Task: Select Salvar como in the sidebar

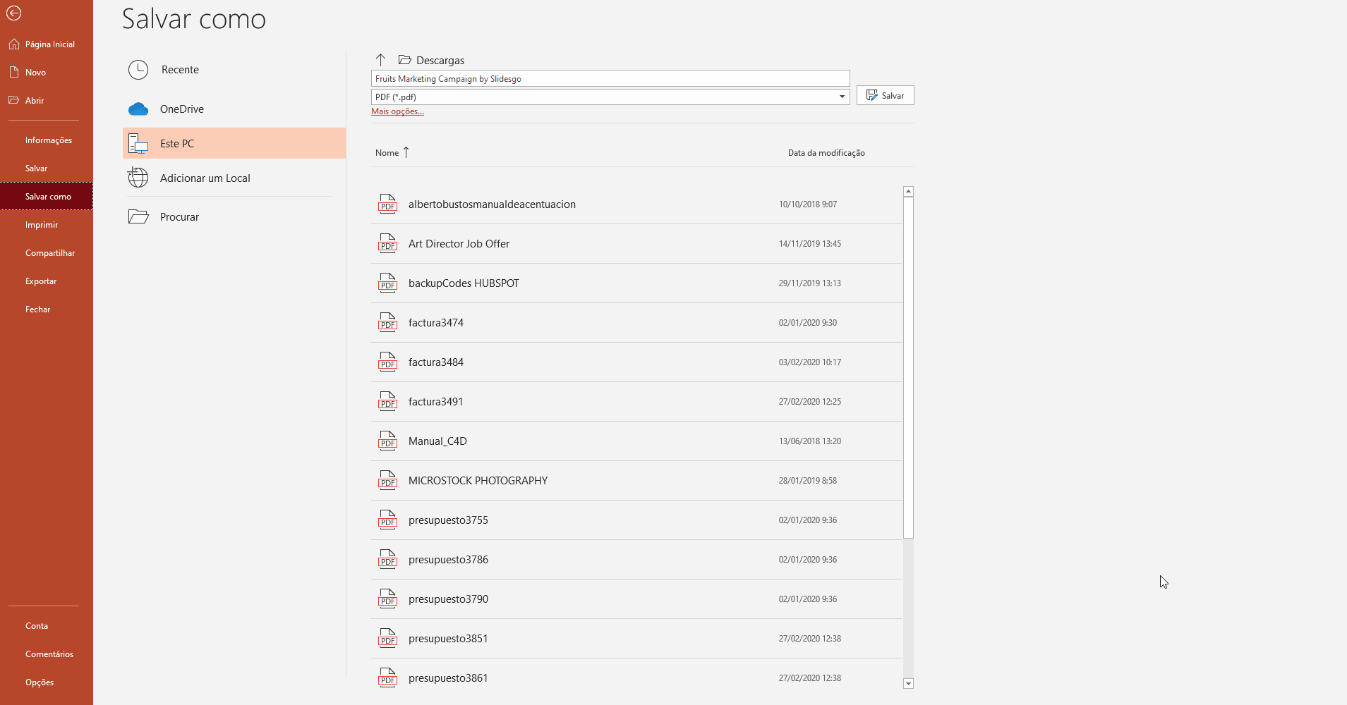Action: click(46, 197)
